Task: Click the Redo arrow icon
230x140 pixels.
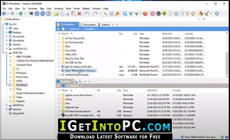Action: [x=95, y=14]
